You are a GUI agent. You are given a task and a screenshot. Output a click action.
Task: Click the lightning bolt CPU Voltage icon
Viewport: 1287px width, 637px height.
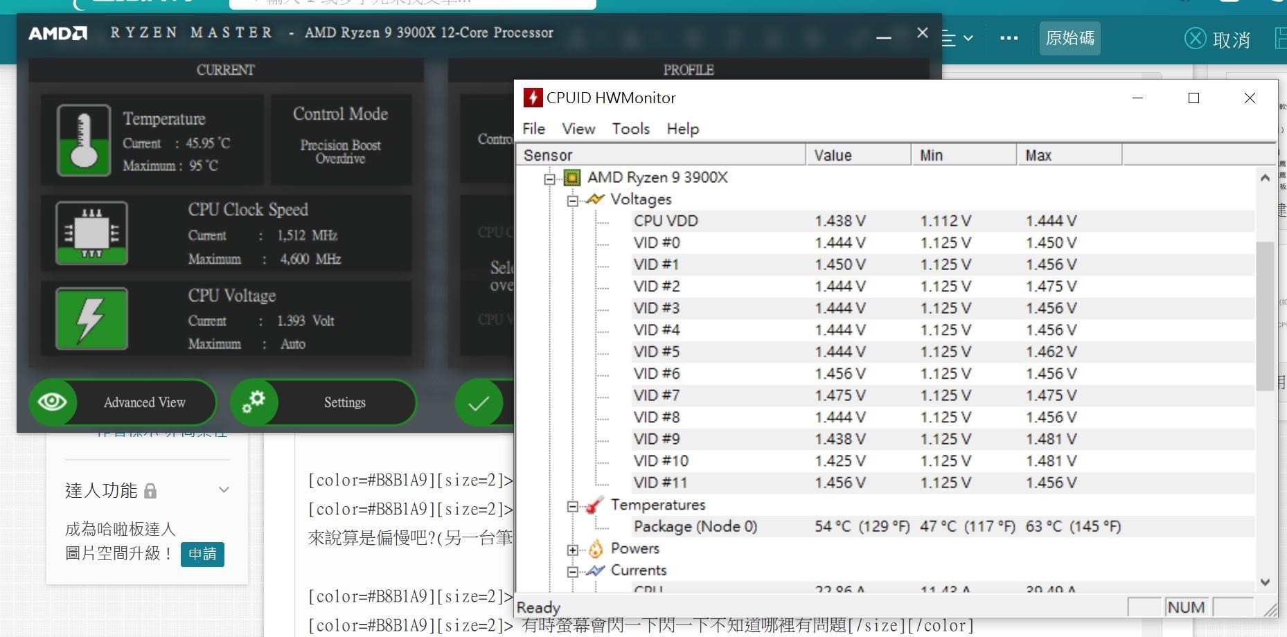91,318
